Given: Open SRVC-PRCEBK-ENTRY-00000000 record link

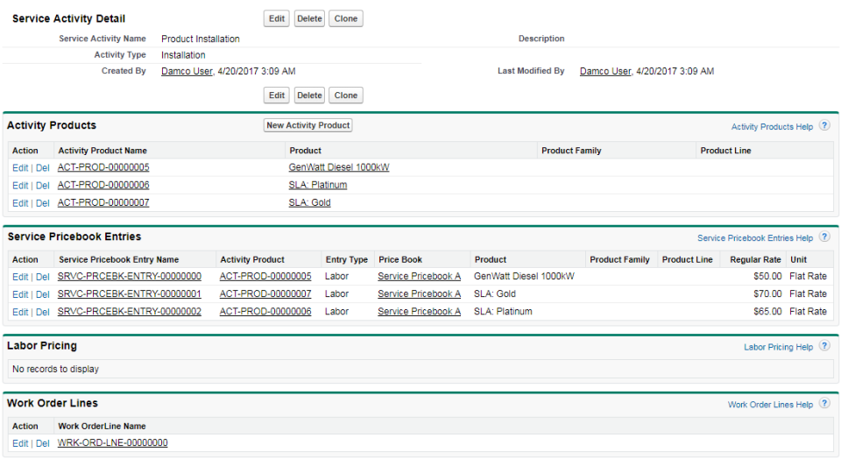Looking at the screenshot, I should (x=130, y=276).
